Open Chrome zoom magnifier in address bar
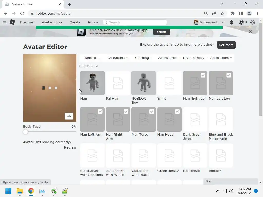Screen dimensions: 263x197 206,13
